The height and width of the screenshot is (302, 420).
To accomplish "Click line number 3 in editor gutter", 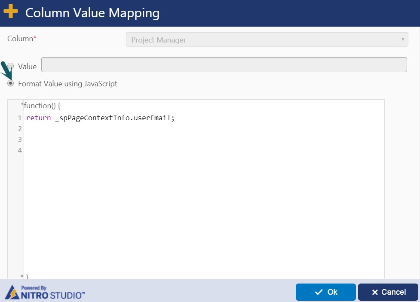I will (x=20, y=140).
